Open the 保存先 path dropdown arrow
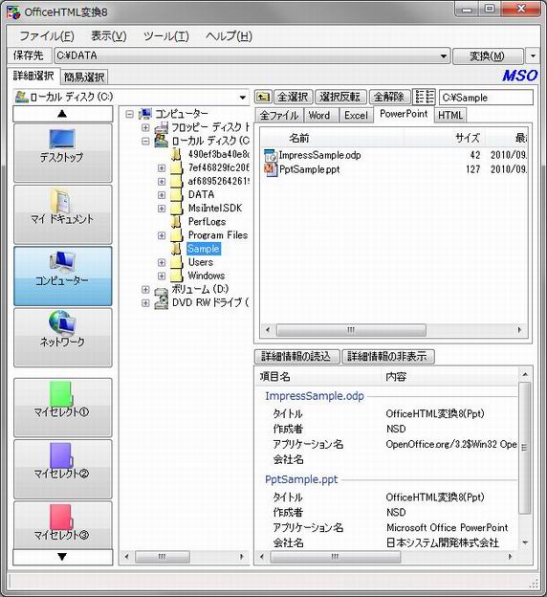 click(444, 56)
